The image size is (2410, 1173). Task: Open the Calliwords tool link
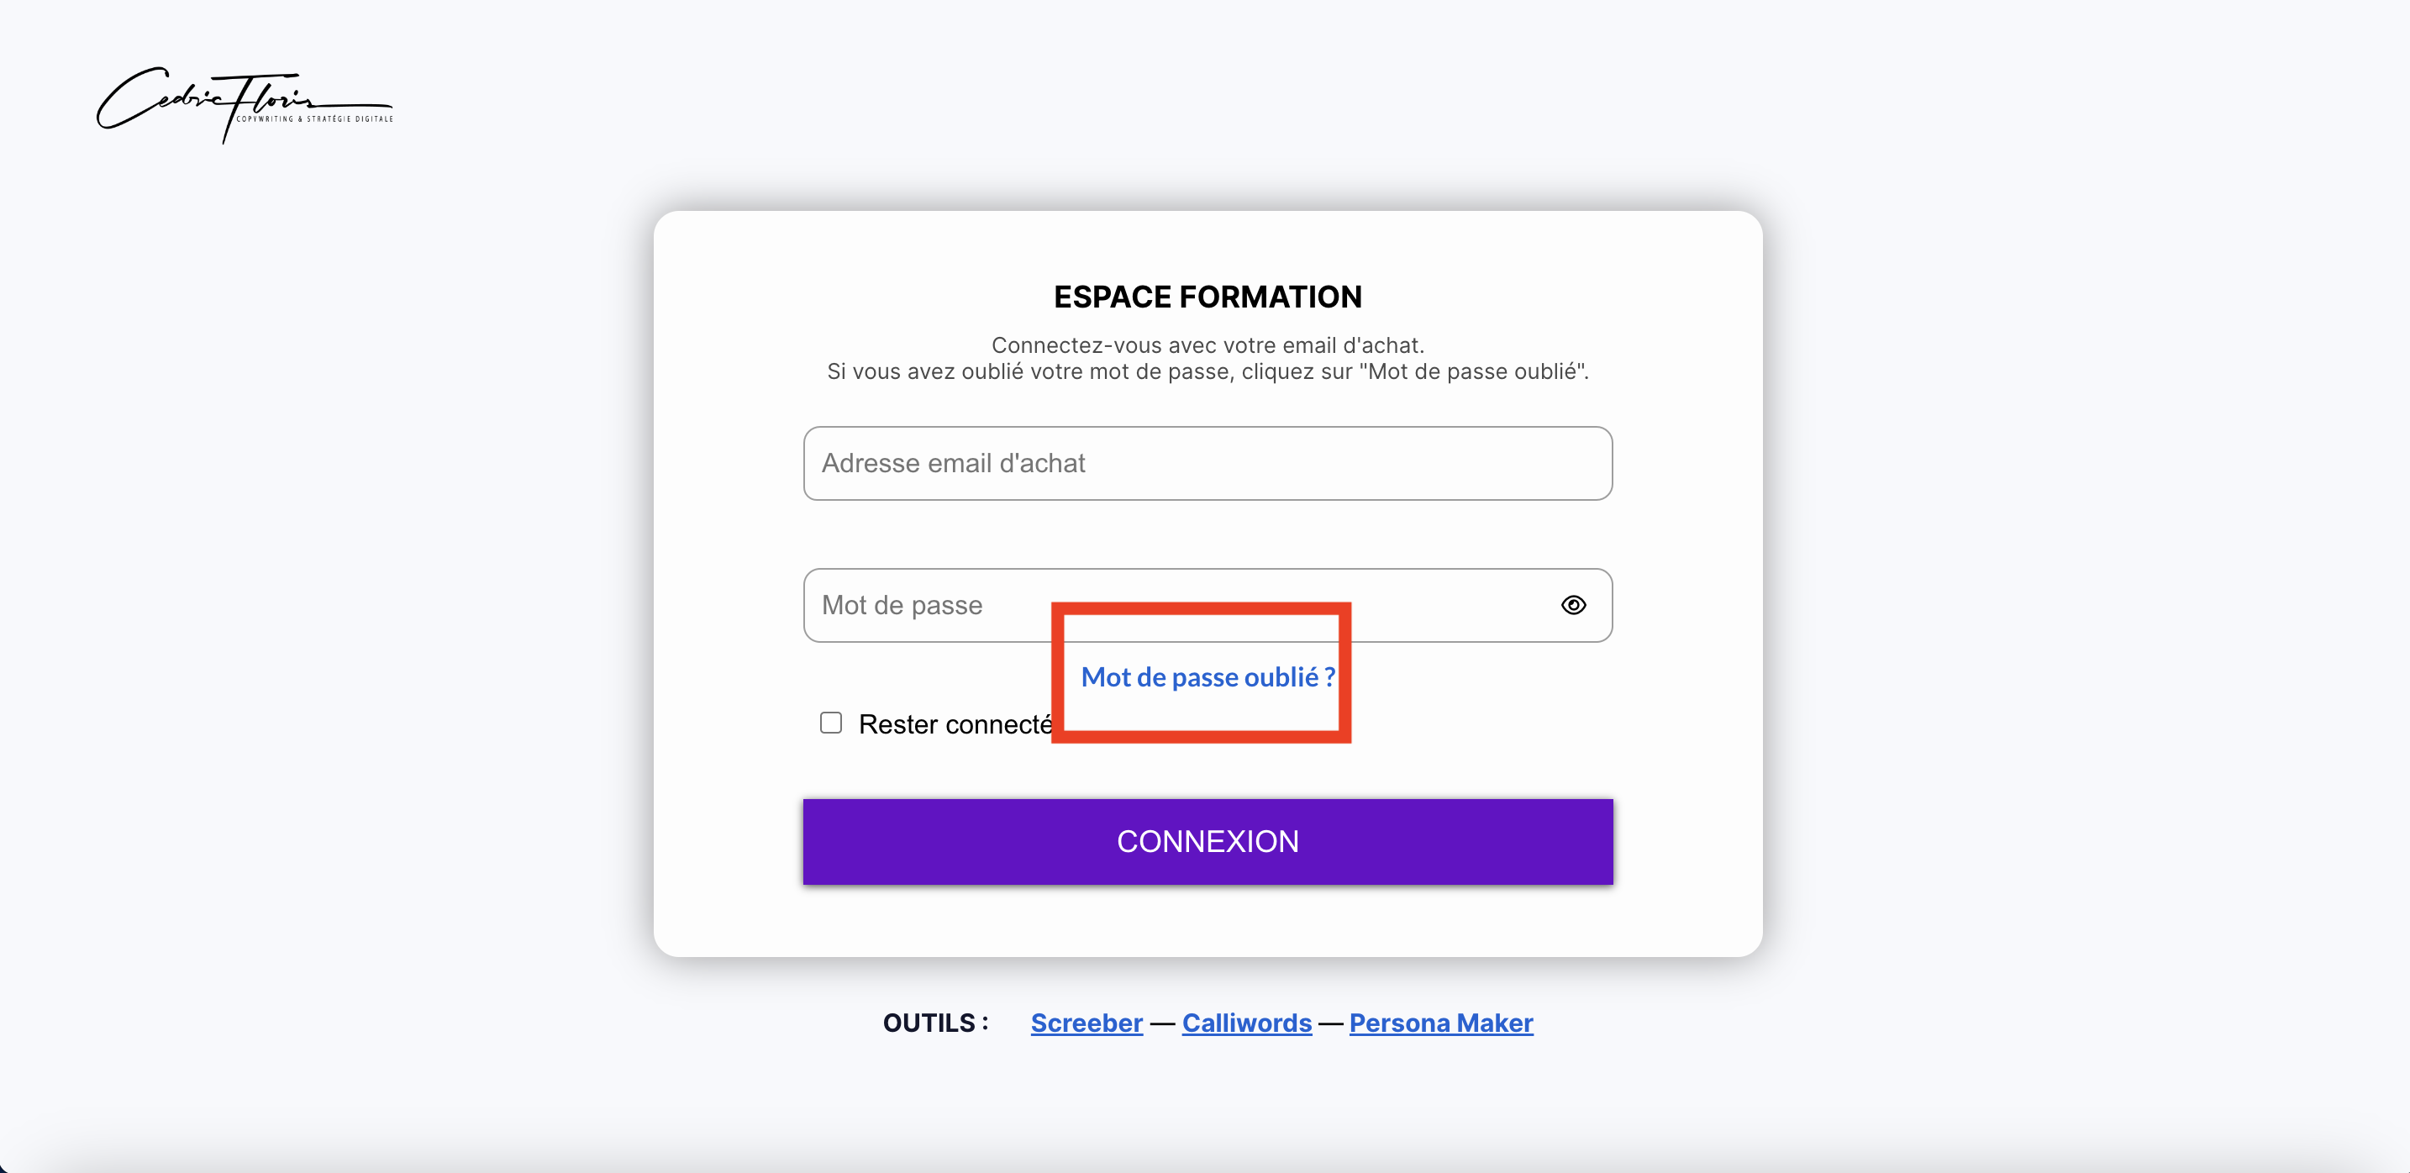click(x=1246, y=1023)
